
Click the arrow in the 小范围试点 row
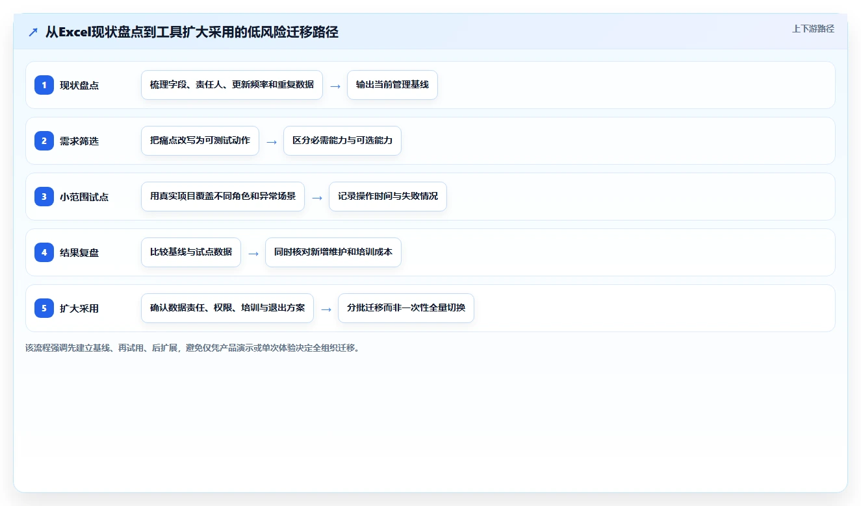point(317,198)
